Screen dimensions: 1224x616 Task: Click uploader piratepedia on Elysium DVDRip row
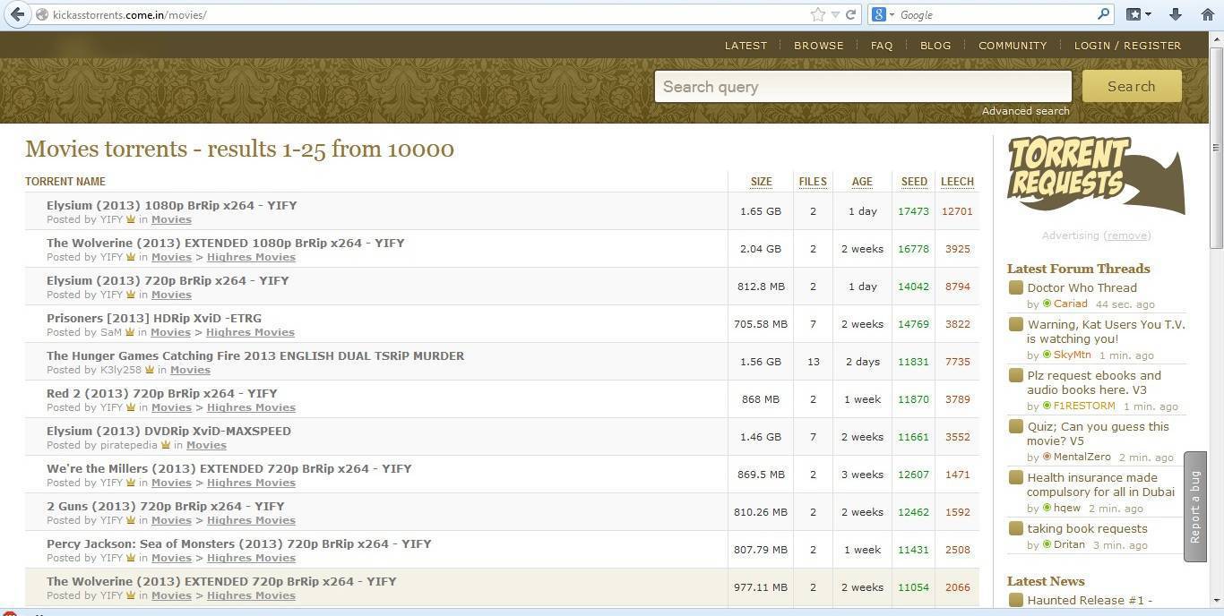click(x=129, y=445)
